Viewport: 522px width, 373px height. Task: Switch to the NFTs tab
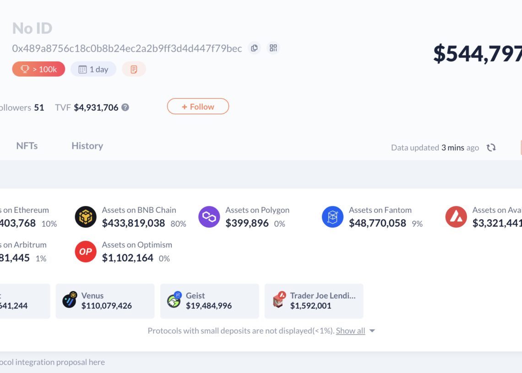[x=27, y=146]
